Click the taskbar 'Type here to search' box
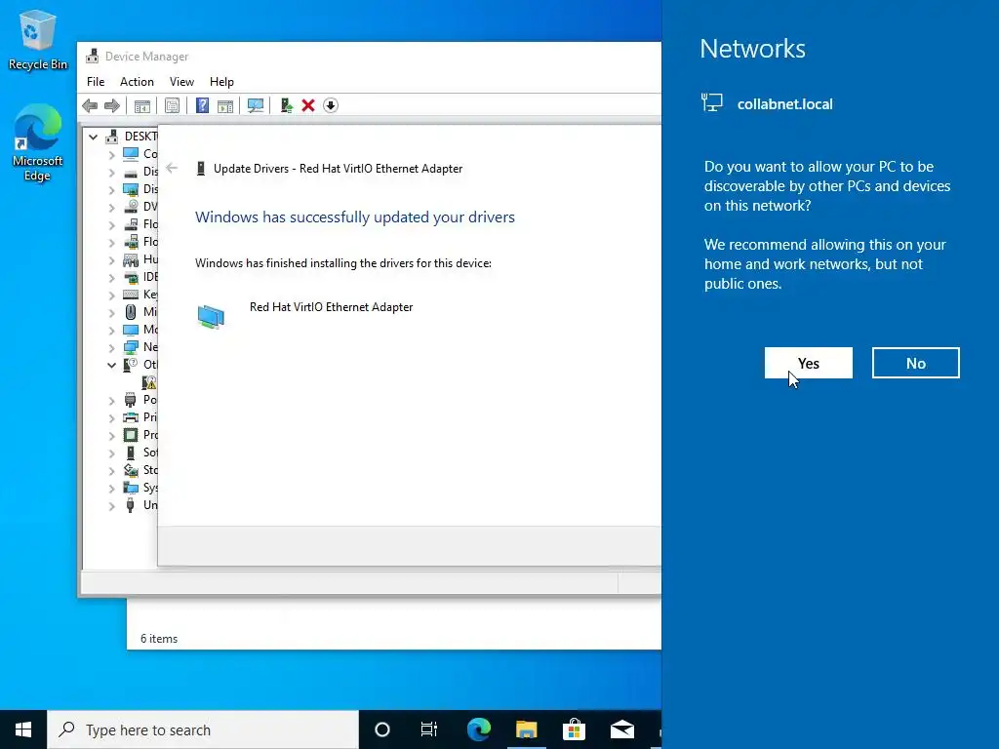 [x=203, y=729]
